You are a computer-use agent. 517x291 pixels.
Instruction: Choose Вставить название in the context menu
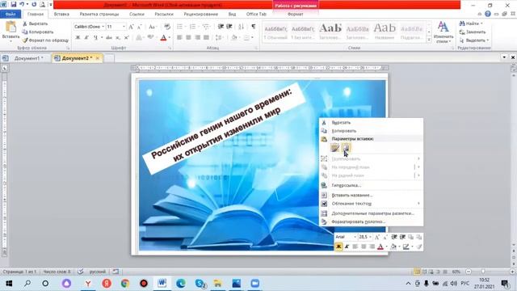pos(372,196)
